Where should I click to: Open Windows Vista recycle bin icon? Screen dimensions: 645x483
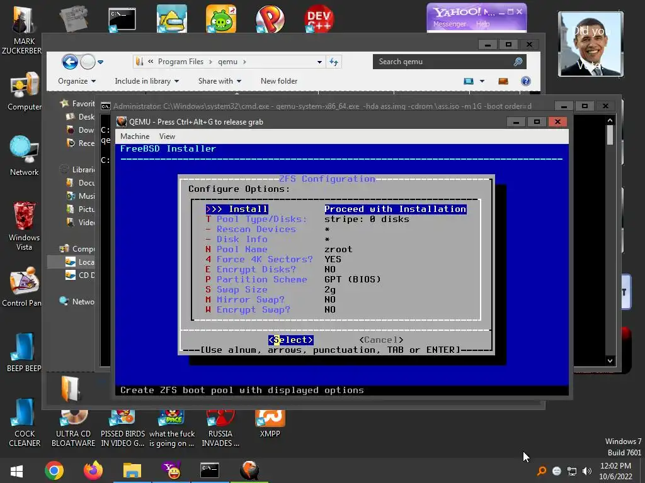tap(25, 226)
